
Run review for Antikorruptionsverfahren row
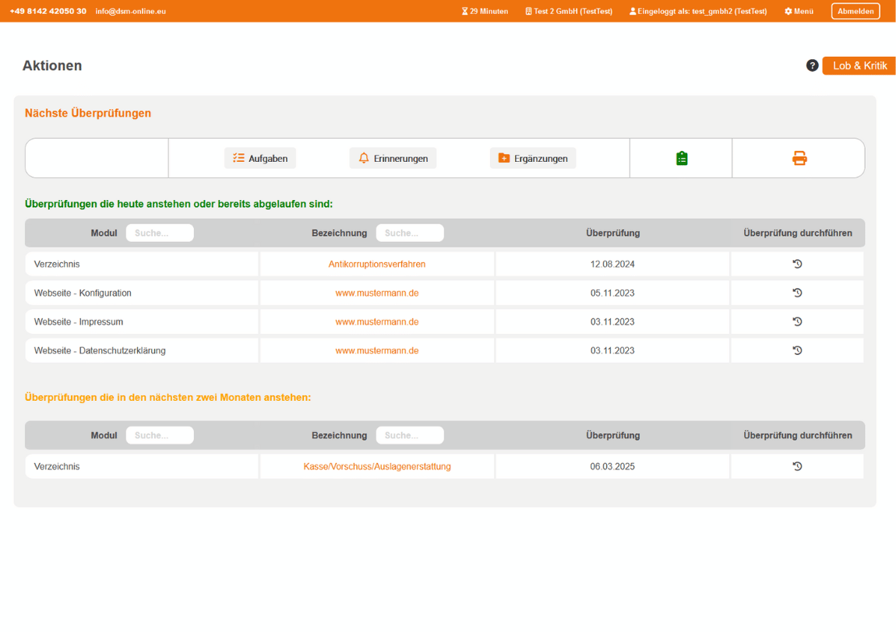click(797, 264)
